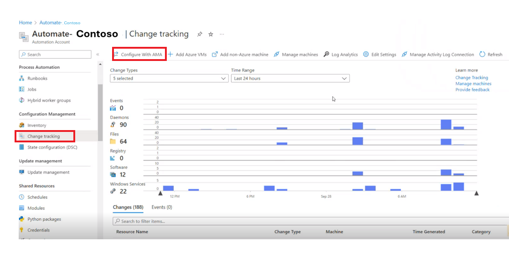Click Manage Activity Log Connection

point(437,55)
